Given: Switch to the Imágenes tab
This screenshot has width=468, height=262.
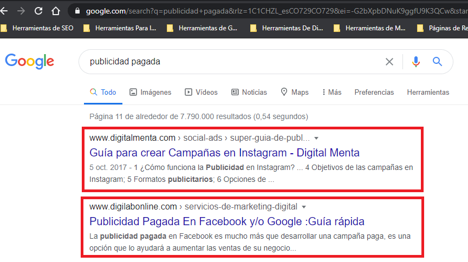Looking at the screenshot, I should point(150,92).
